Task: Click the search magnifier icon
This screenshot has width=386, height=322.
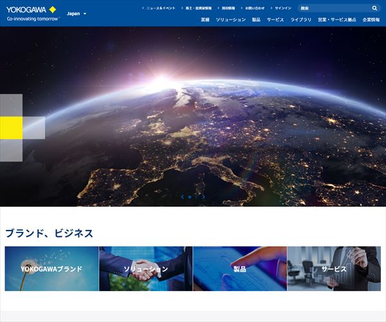Action: 374,8
